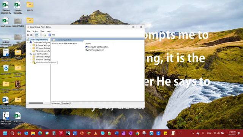The height and width of the screenshot is (137, 243).
Task: Open the Action menu
Action: [x=35, y=31]
